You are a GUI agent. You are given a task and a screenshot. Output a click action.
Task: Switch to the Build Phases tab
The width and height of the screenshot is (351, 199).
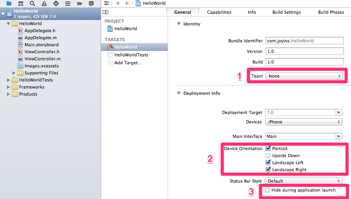(x=331, y=12)
